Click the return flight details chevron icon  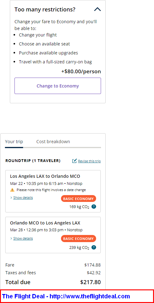tap(11, 238)
